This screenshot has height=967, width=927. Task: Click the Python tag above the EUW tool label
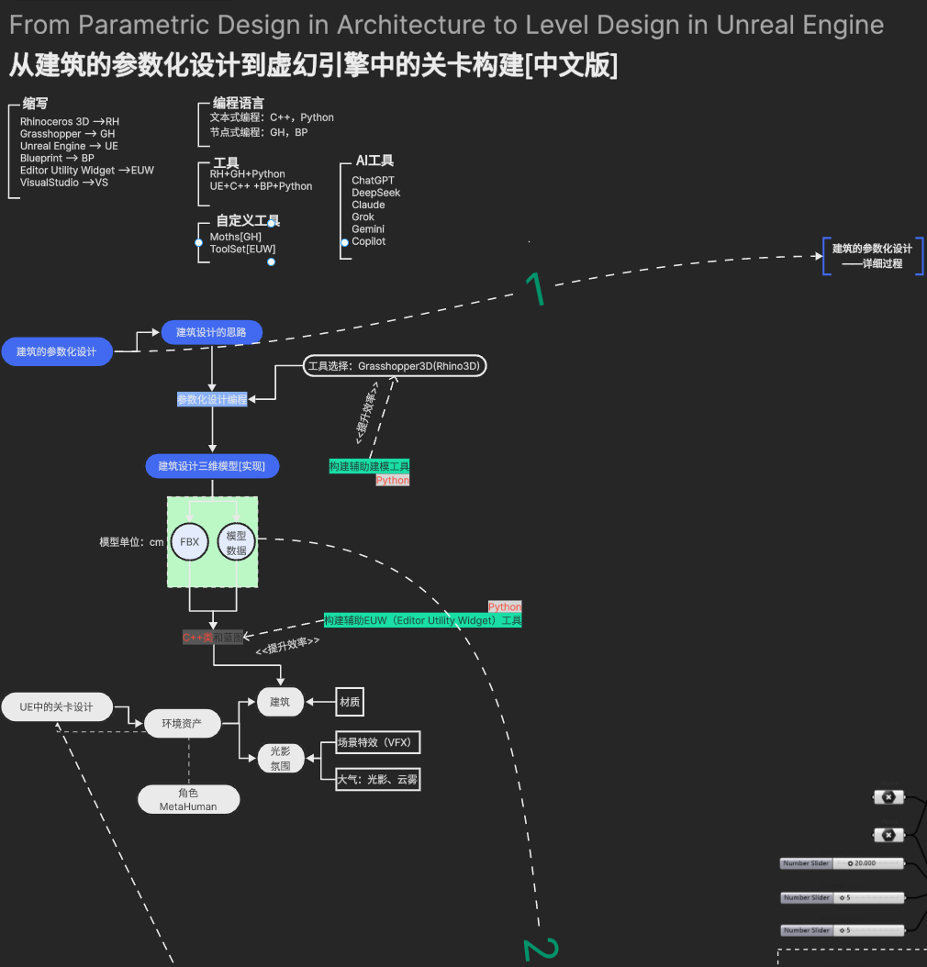click(x=505, y=606)
